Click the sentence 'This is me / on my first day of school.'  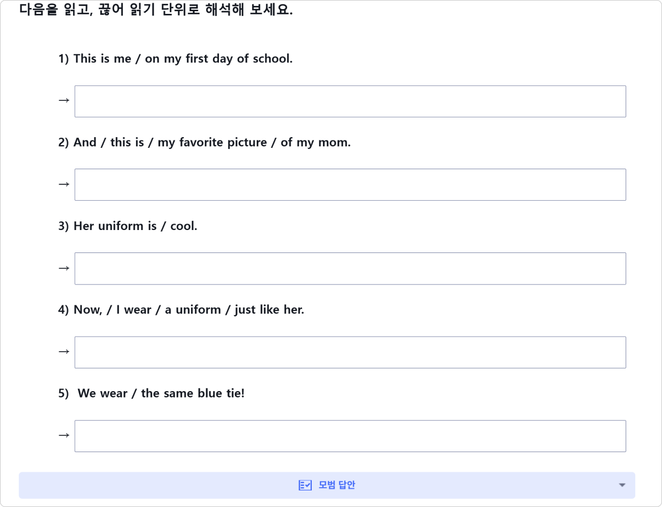click(183, 59)
